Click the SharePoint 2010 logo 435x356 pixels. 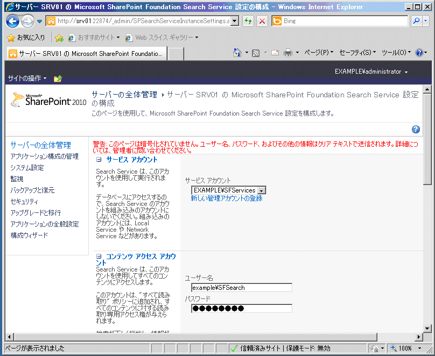coord(49,100)
